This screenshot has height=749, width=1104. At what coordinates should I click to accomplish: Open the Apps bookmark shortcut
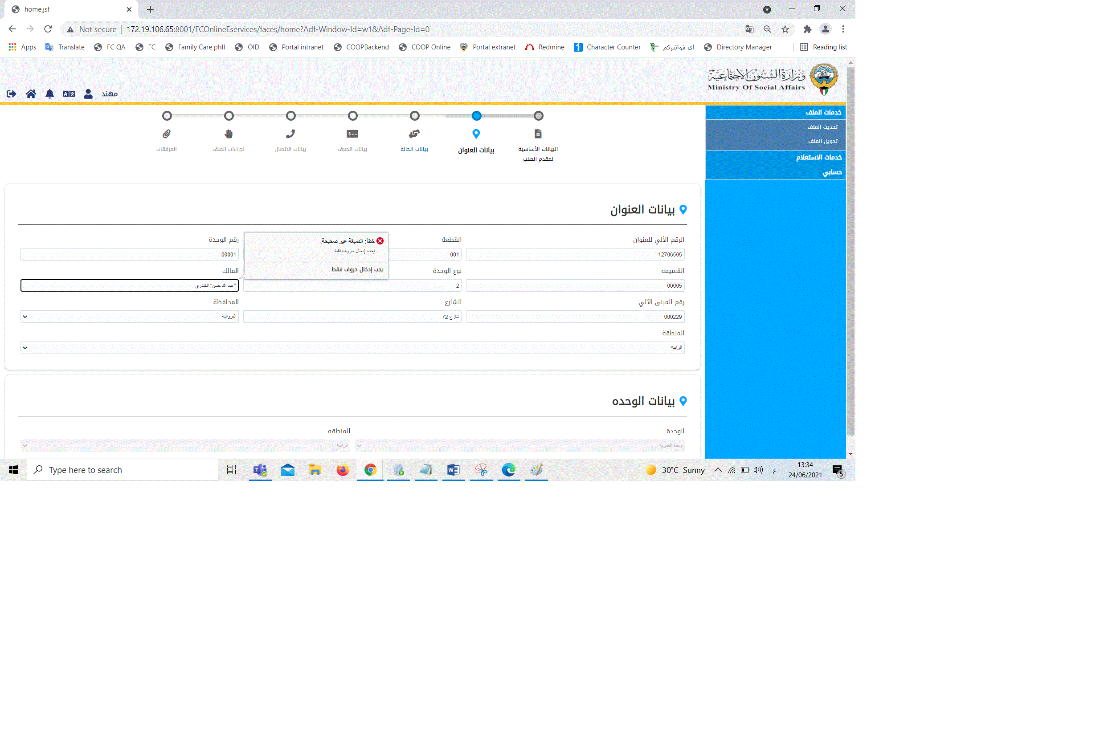(x=22, y=47)
